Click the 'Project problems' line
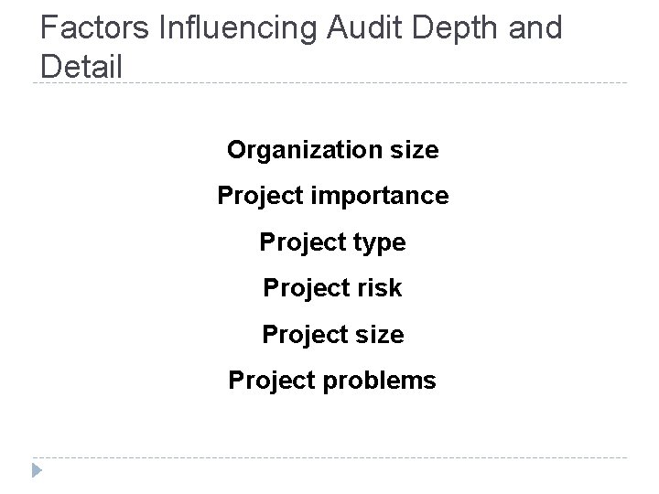 pyautogui.click(x=332, y=381)
